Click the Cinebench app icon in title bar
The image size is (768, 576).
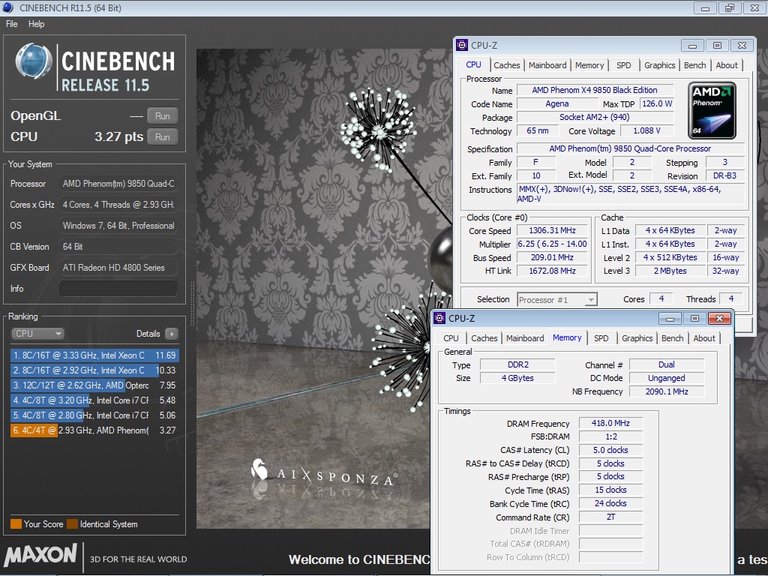pyautogui.click(x=7, y=7)
